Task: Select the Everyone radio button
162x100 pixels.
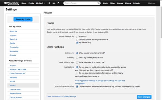Action: click(77, 37)
